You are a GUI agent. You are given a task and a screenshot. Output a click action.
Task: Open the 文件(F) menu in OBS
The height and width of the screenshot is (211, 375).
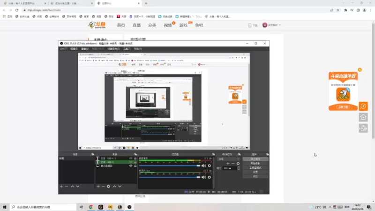pyautogui.click(x=64, y=49)
